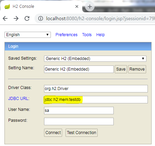The height and width of the screenshot is (146, 155).
Task: Click the Setting Name input field
Action: [79, 69]
